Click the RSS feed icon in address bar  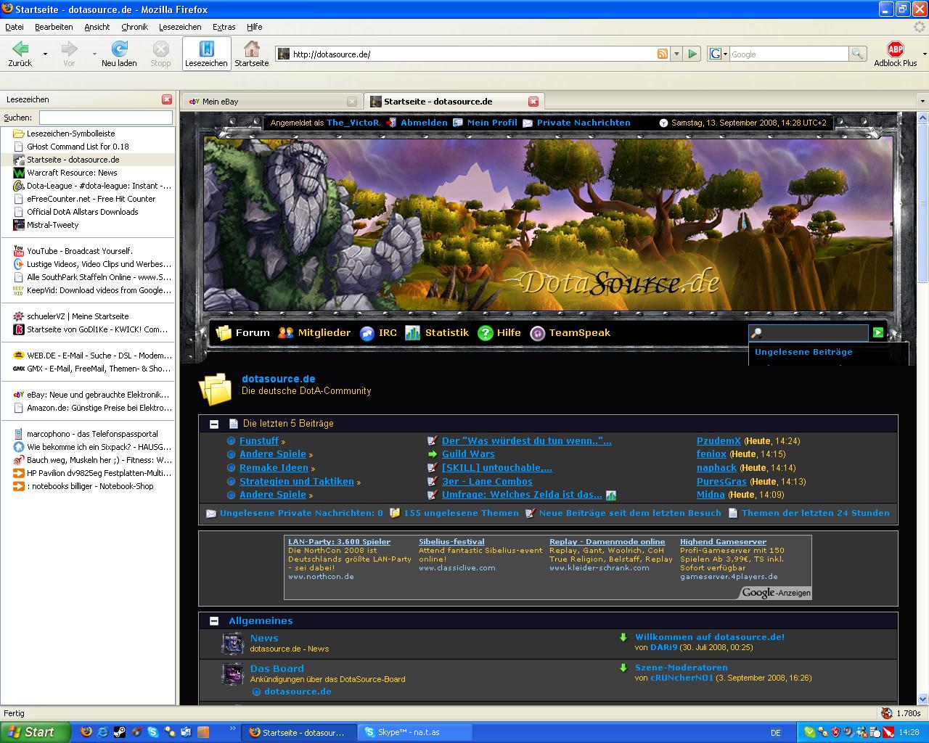point(662,54)
